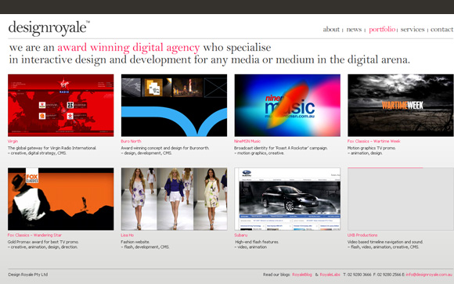Click the Buro North title link
454x284 pixels.
(x=132, y=142)
